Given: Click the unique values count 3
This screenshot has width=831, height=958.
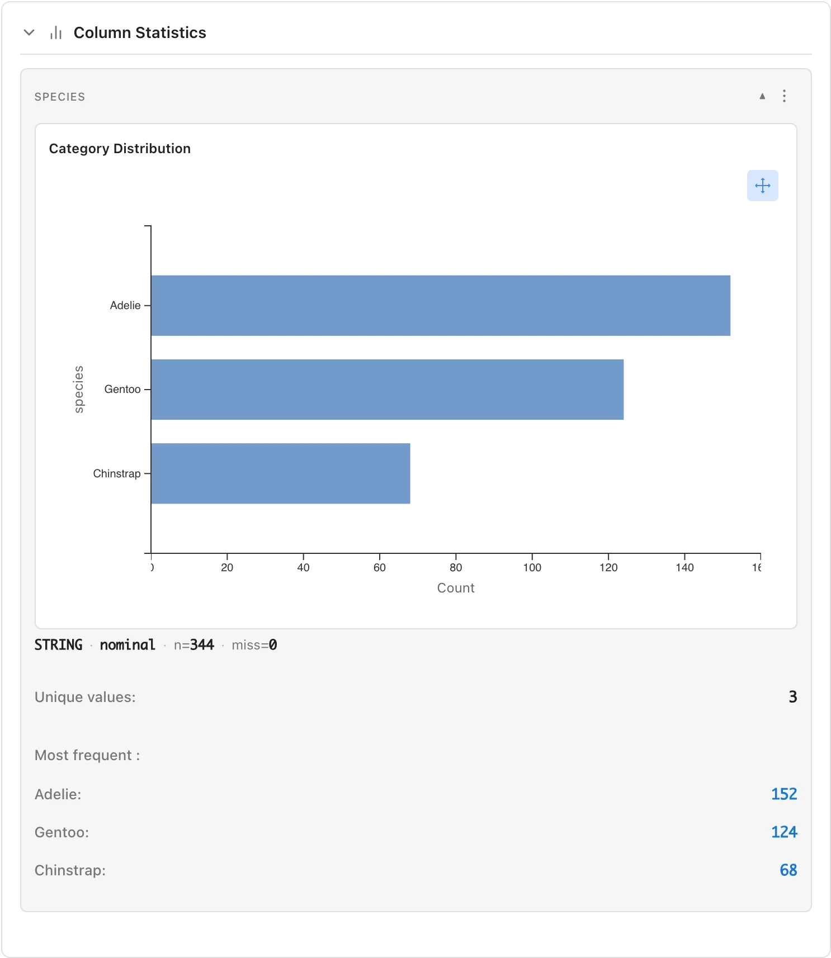Looking at the screenshot, I should pos(793,697).
